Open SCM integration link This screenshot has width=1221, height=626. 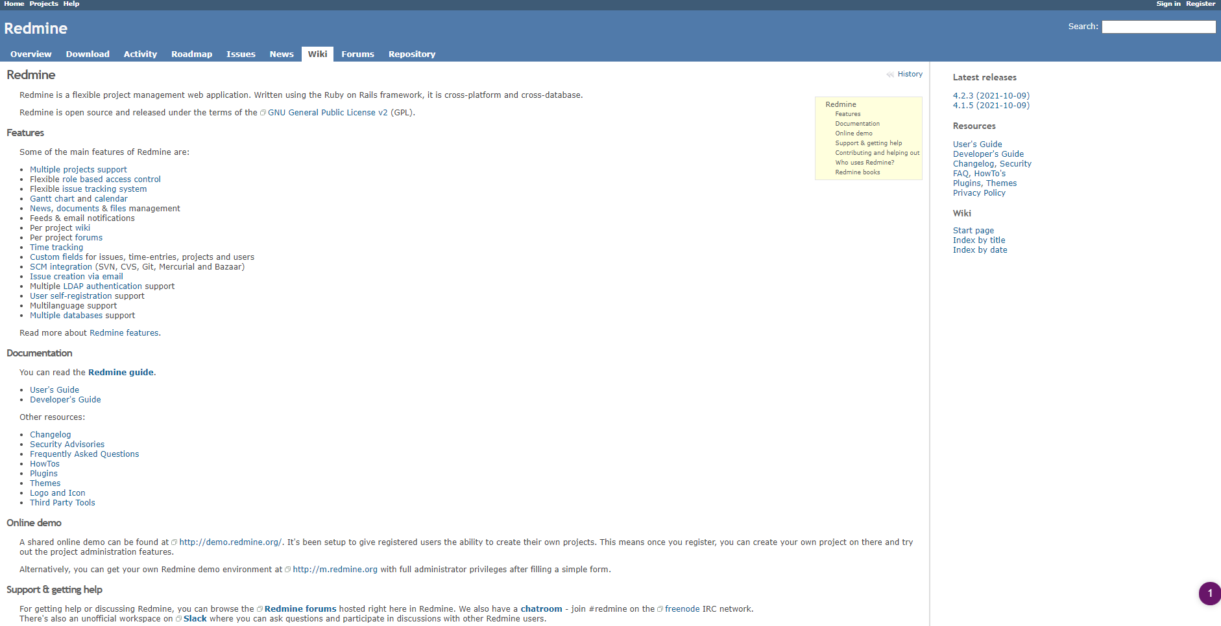click(61, 267)
